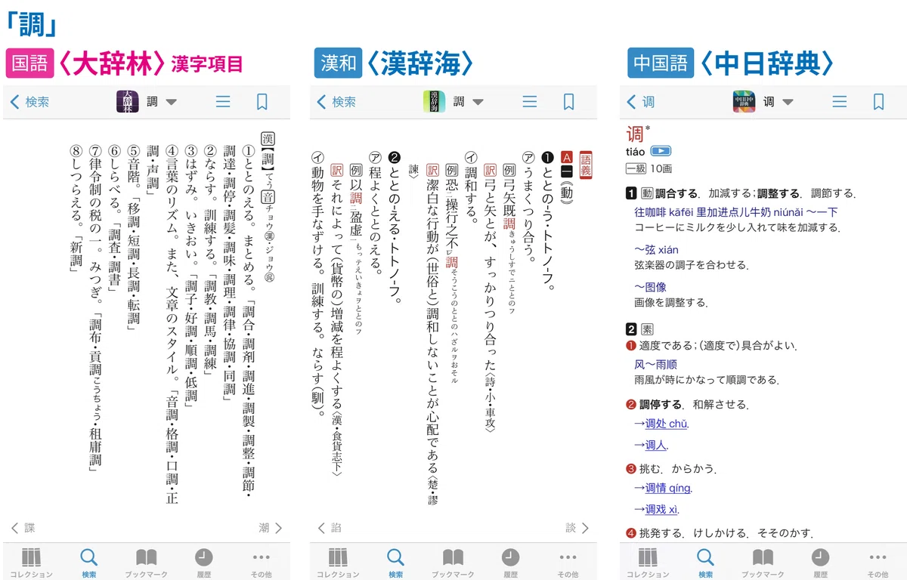Tap 调 back button in 中日辞典 panel
Viewport: 907px width, 580px height.
tap(639, 102)
